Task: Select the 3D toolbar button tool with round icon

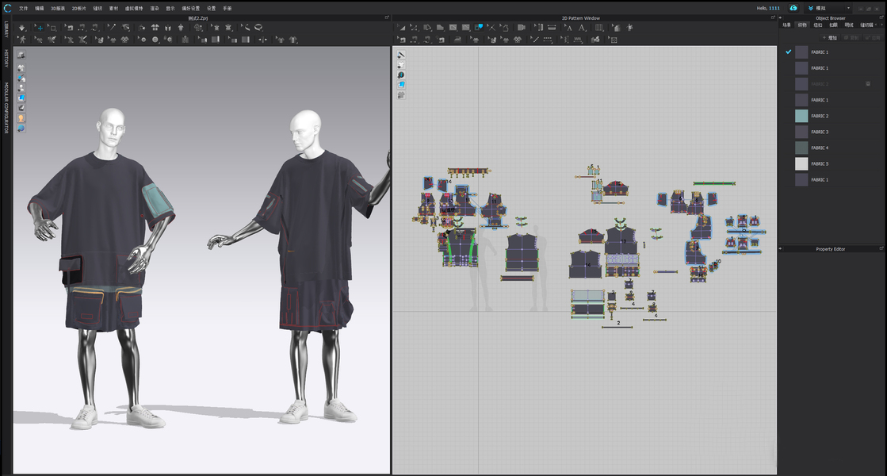Action: [155, 40]
